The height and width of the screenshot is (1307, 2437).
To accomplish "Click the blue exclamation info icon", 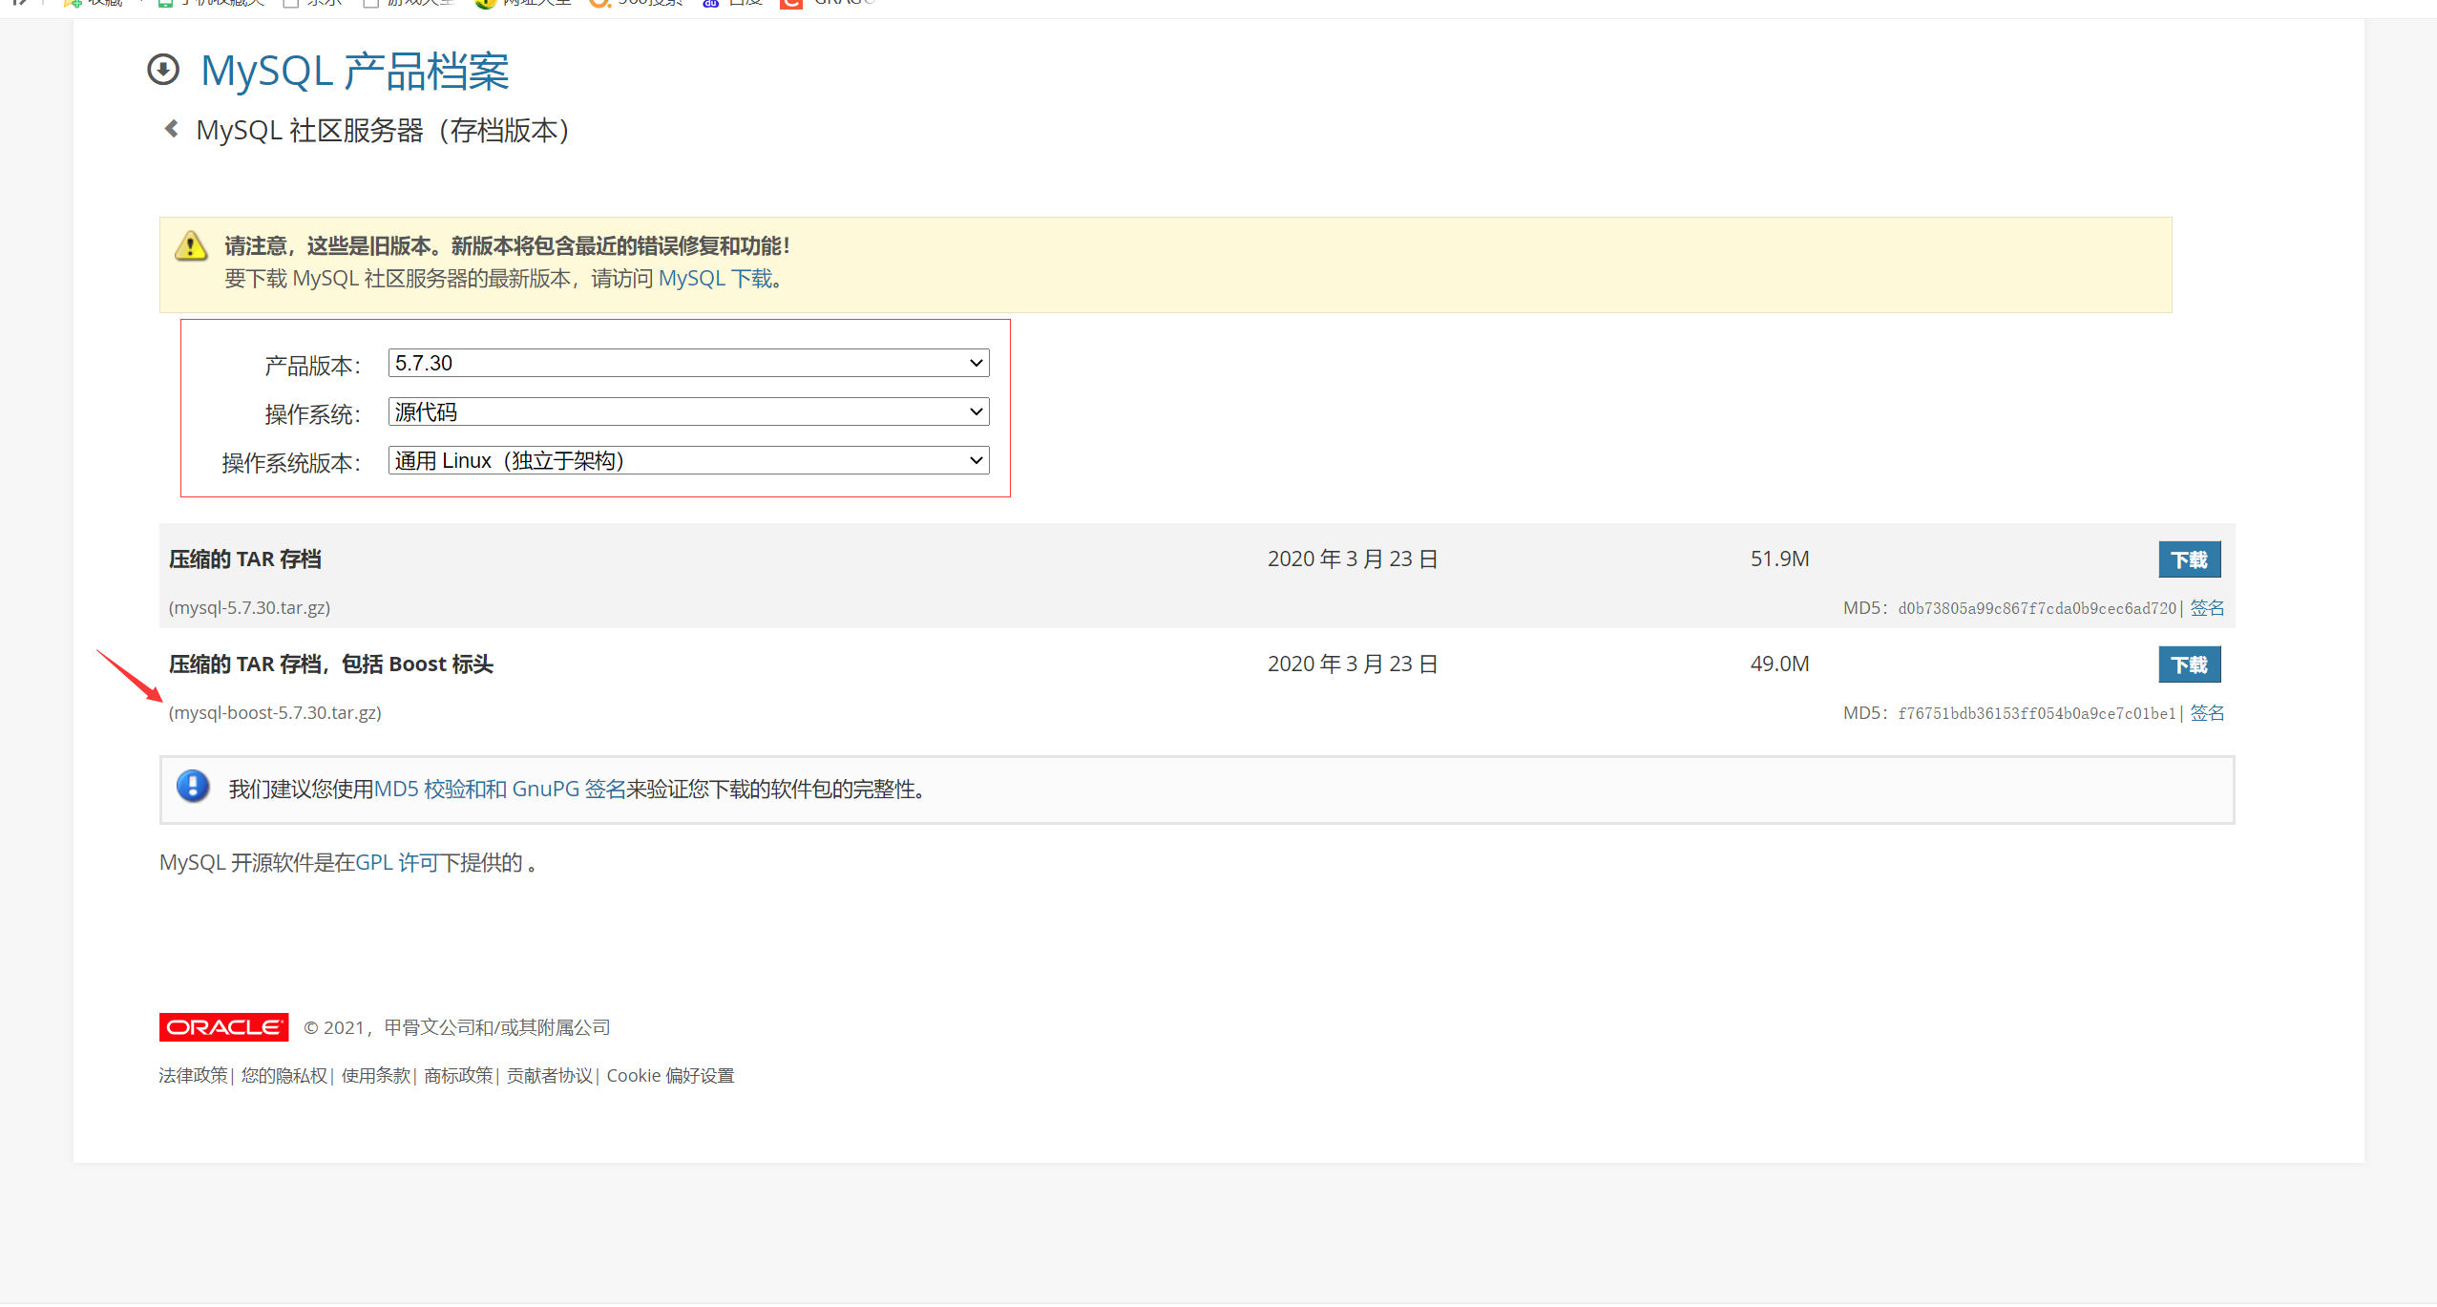I will click(193, 787).
